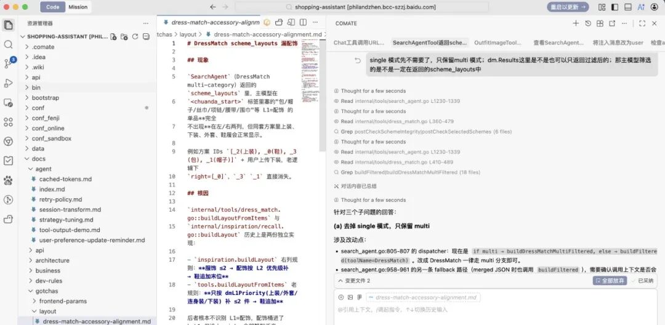Open cached-tokens.md file
Screen dimensions: 665x325
pyautogui.click(x=65, y=179)
